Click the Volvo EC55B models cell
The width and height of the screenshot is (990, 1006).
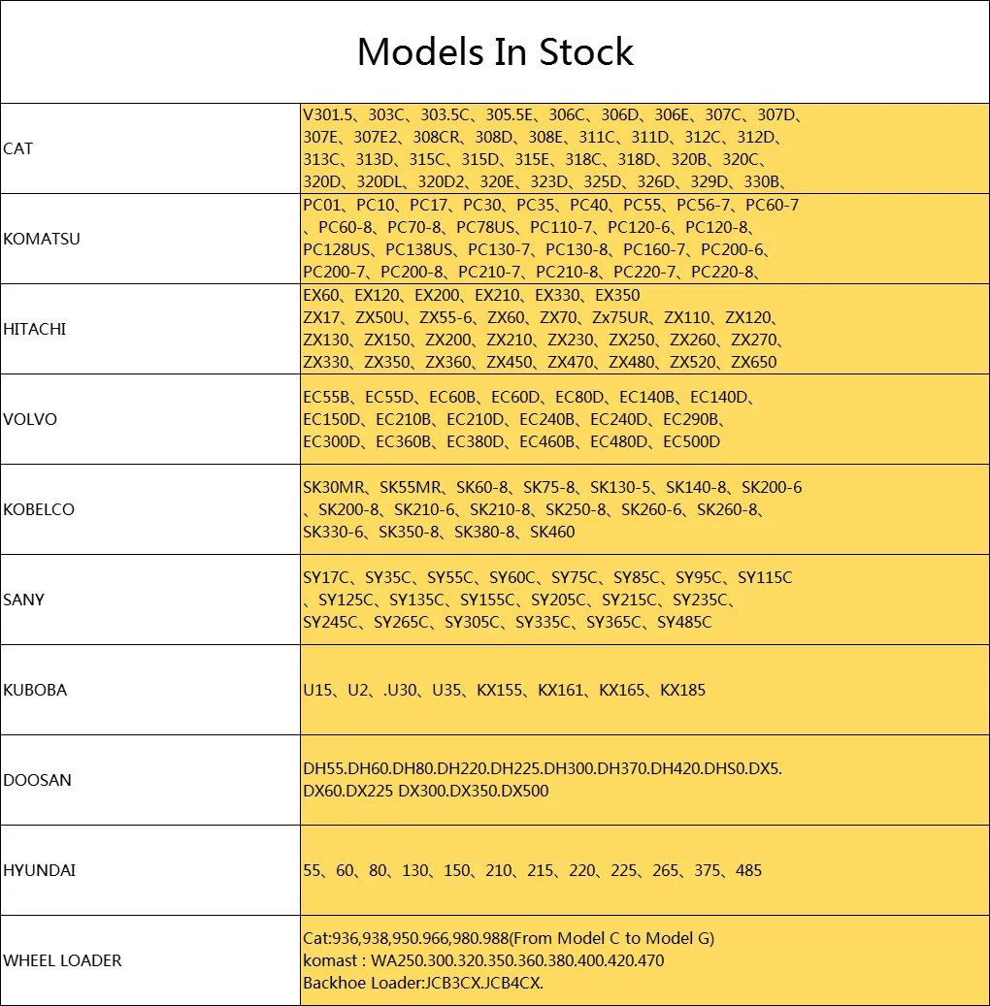tap(644, 419)
